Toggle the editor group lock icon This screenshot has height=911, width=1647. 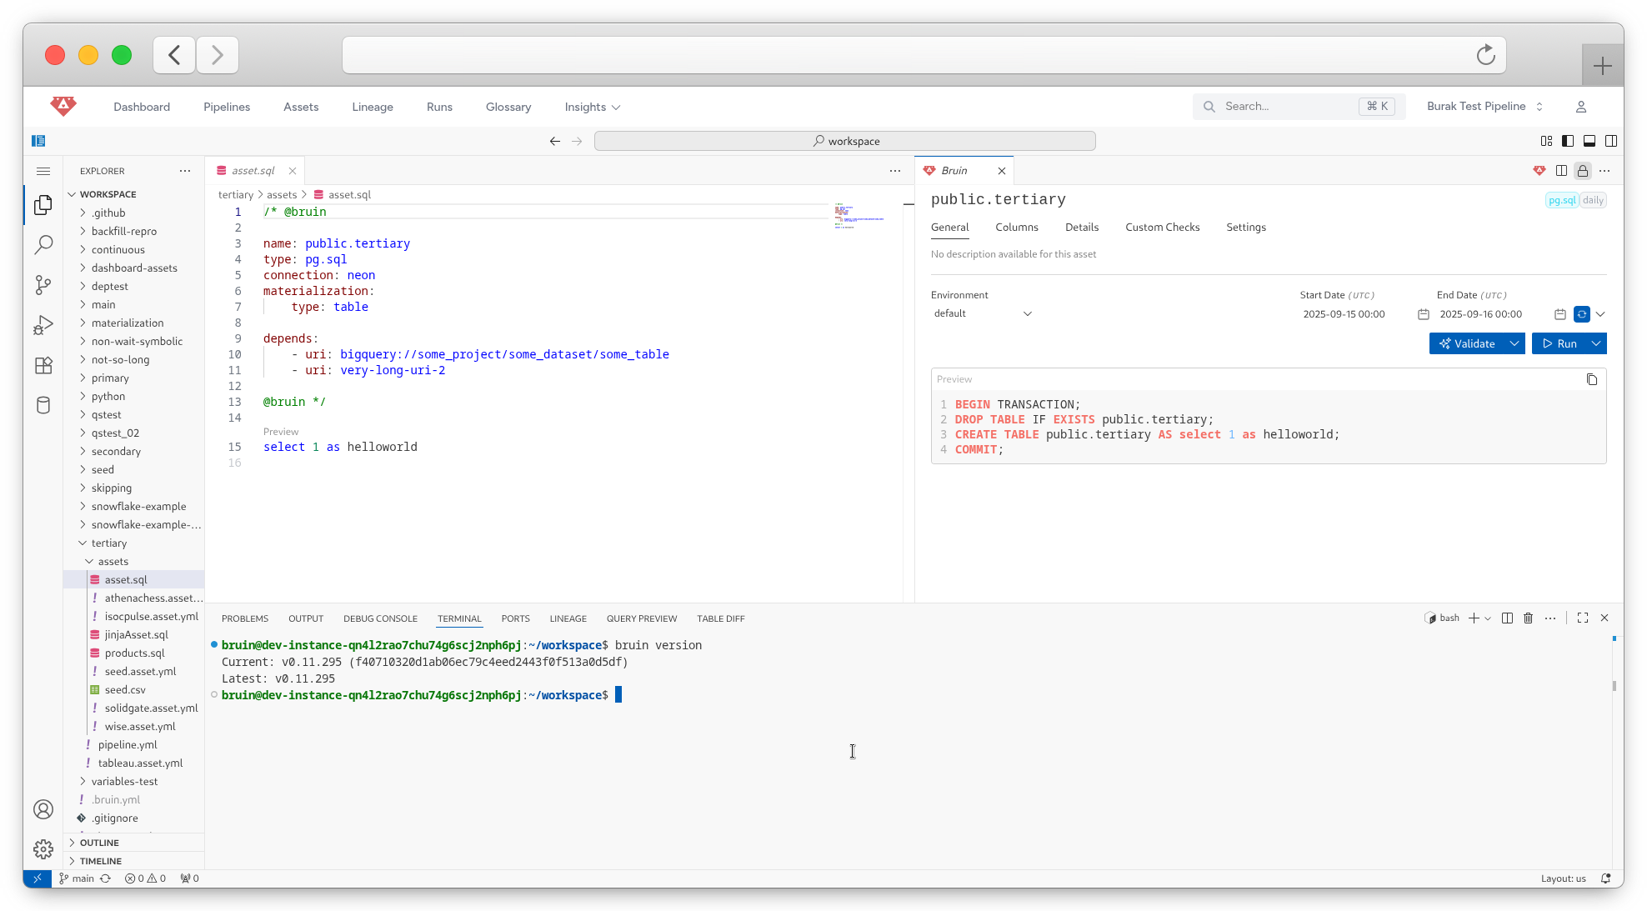[1582, 171]
